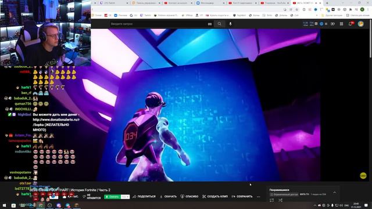Open the more actions ellipsis under video
This screenshot has height=209, width=372.
258,196
